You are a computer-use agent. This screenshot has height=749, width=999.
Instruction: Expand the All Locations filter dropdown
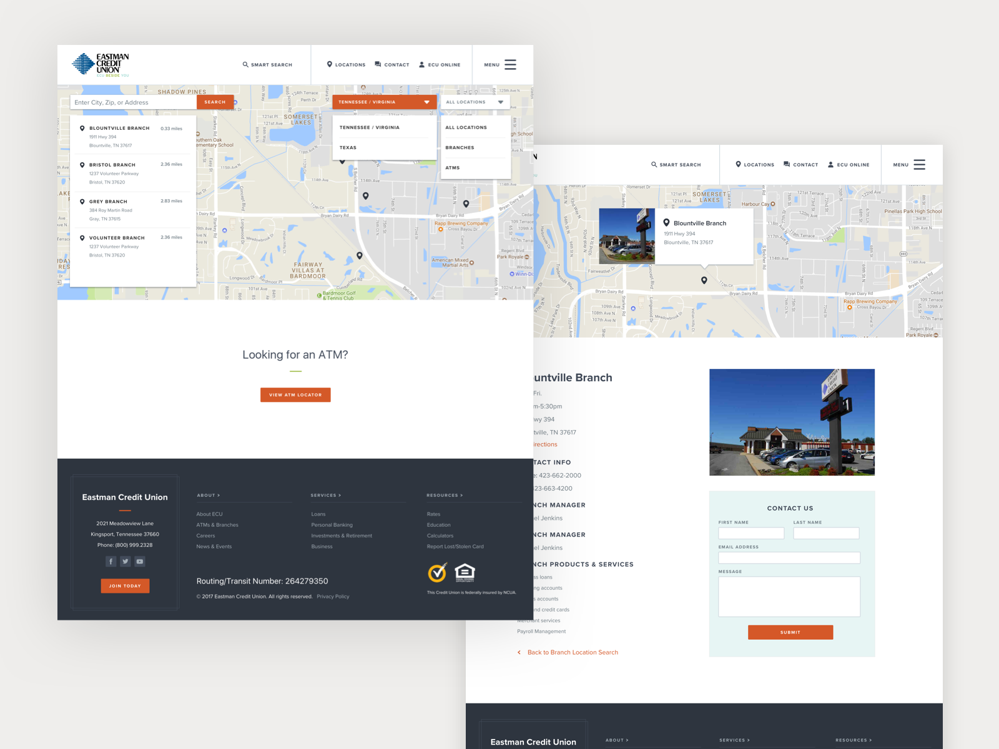475,102
